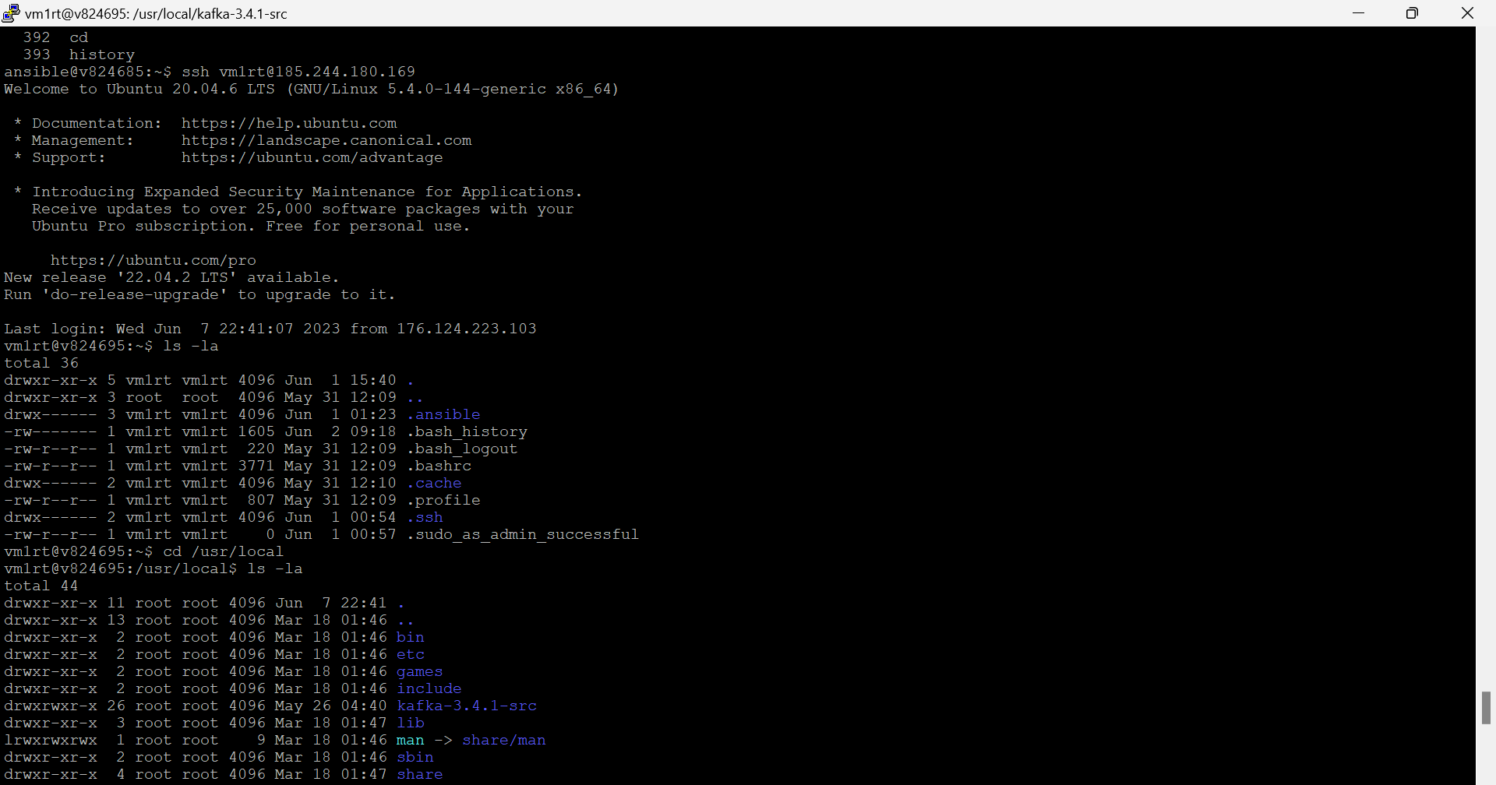Image resolution: width=1496 pixels, height=785 pixels.
Task: Select the .ssh directory entry
Action: point(425,517)
